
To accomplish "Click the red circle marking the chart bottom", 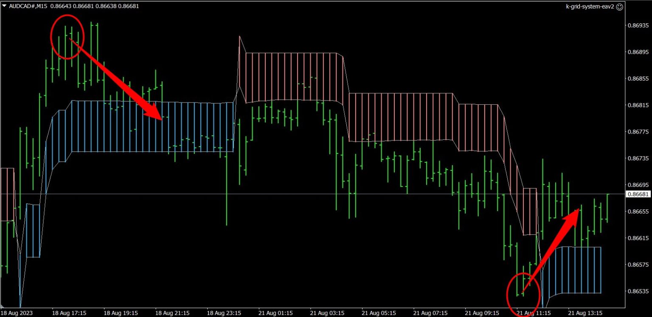I will (x=523, y=294).
